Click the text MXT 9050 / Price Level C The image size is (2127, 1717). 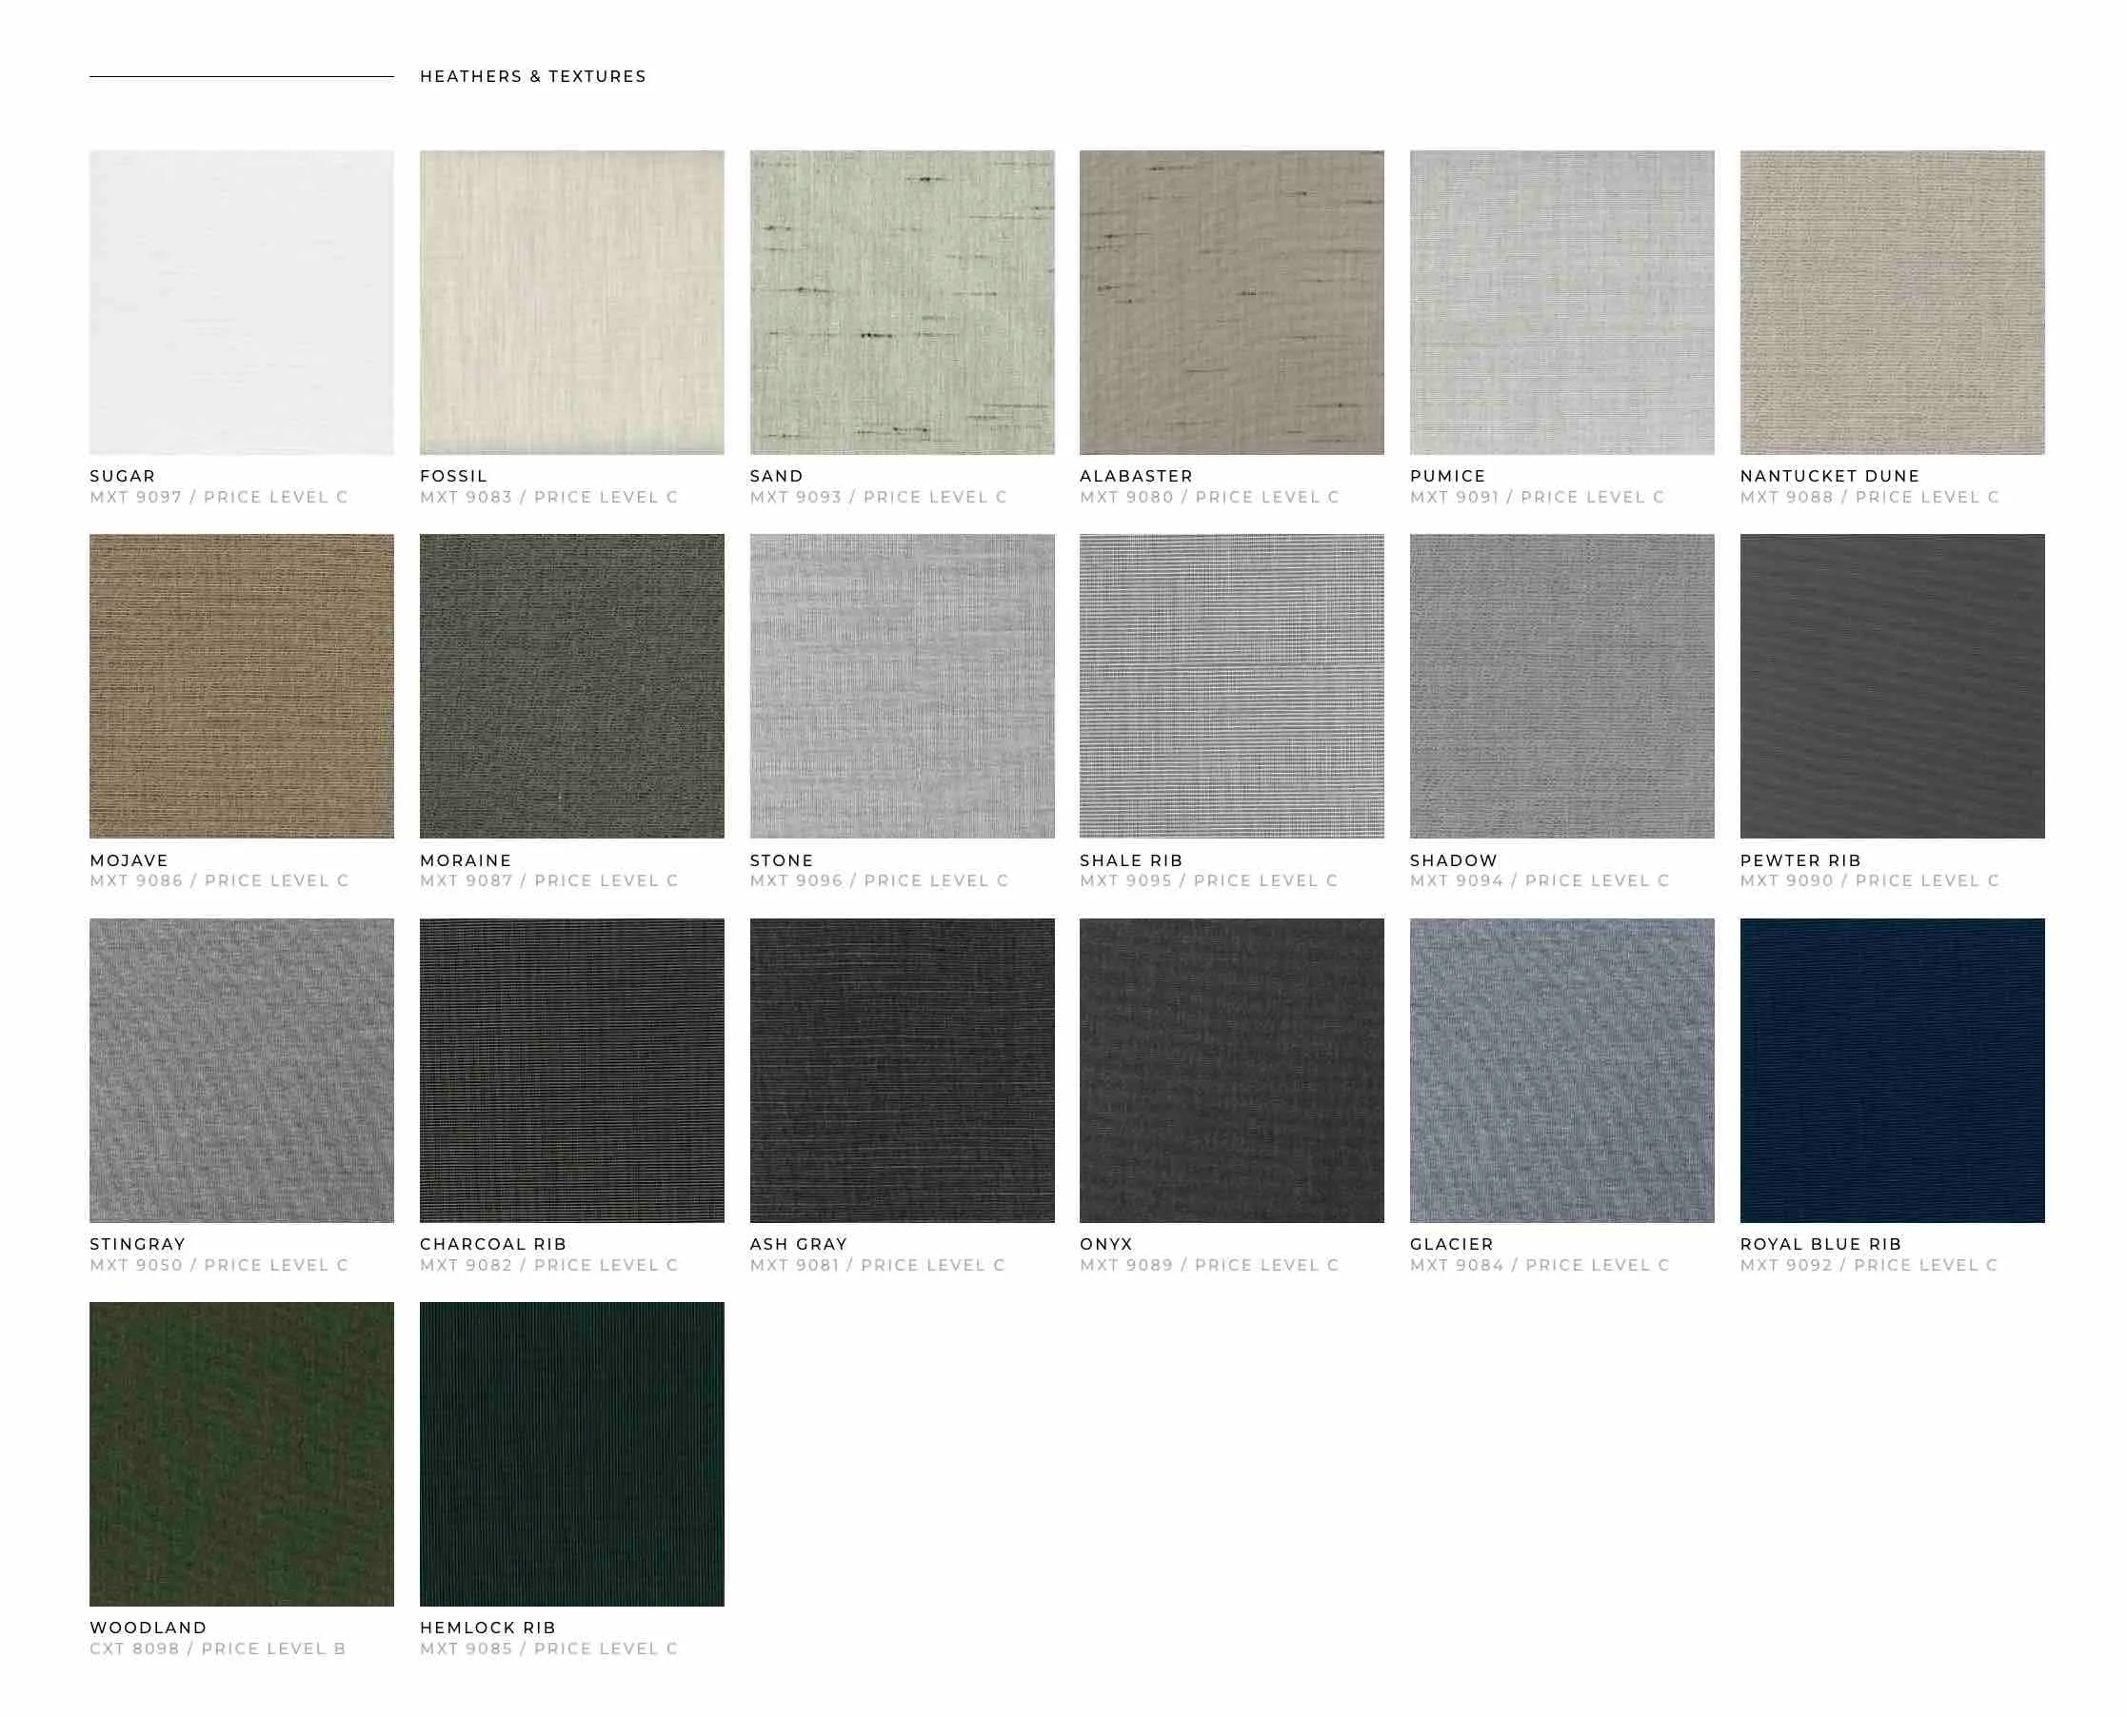[220, 1265]
